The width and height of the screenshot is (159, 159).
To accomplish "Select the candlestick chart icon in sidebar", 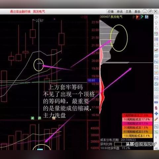I will coord(156,50).
